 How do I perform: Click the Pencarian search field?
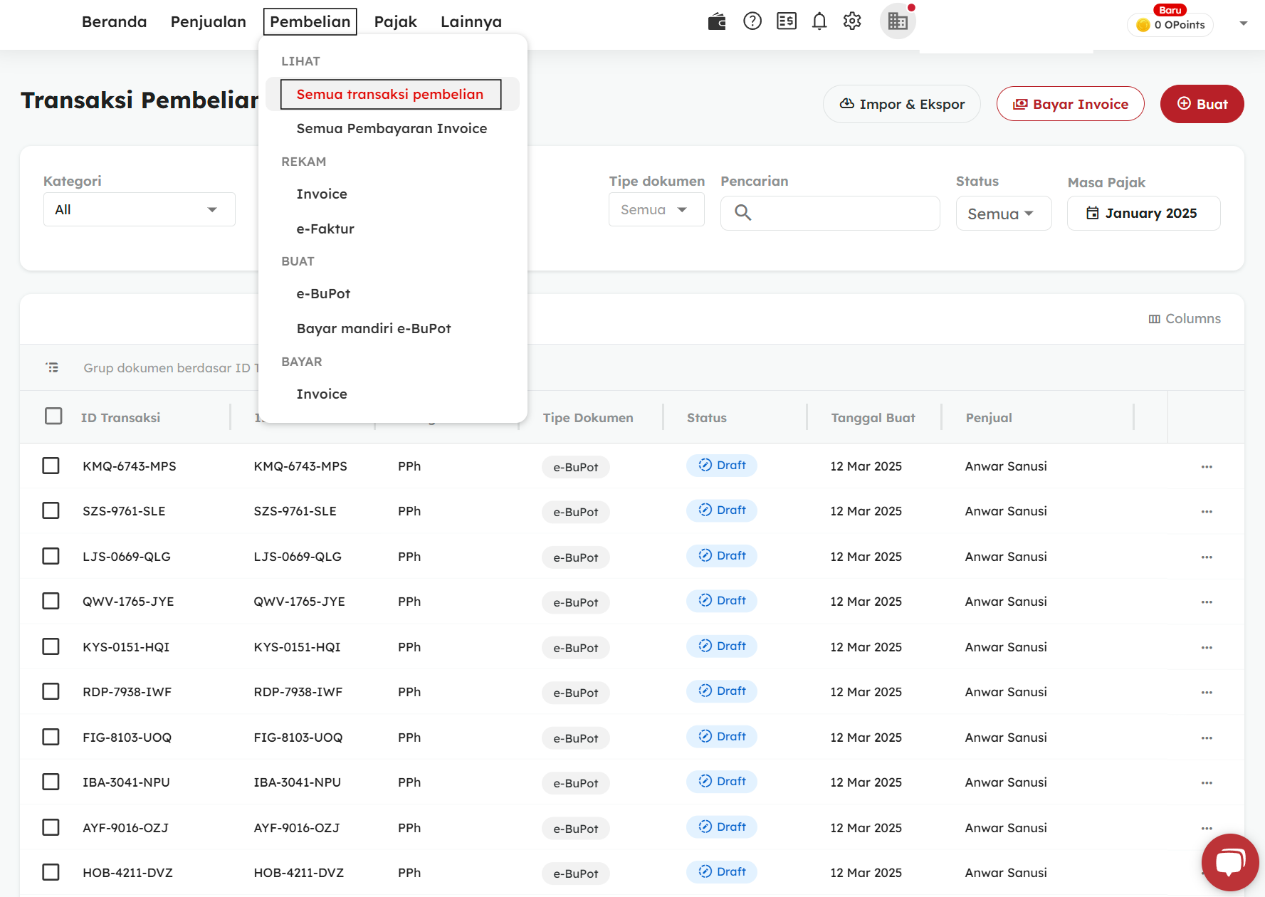(x=840, y=213)
